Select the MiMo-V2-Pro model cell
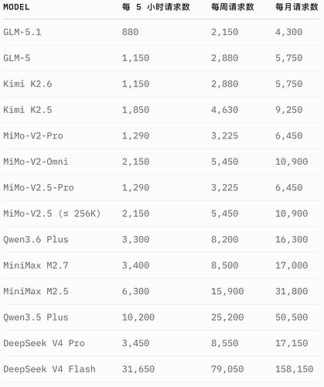This screenshot has height=387, width=324. tap(33, 135)
